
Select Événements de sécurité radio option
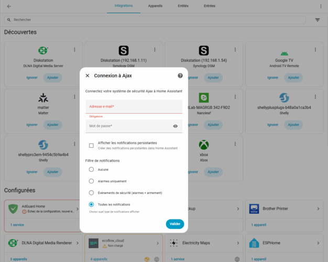click(x=91, y=193)
